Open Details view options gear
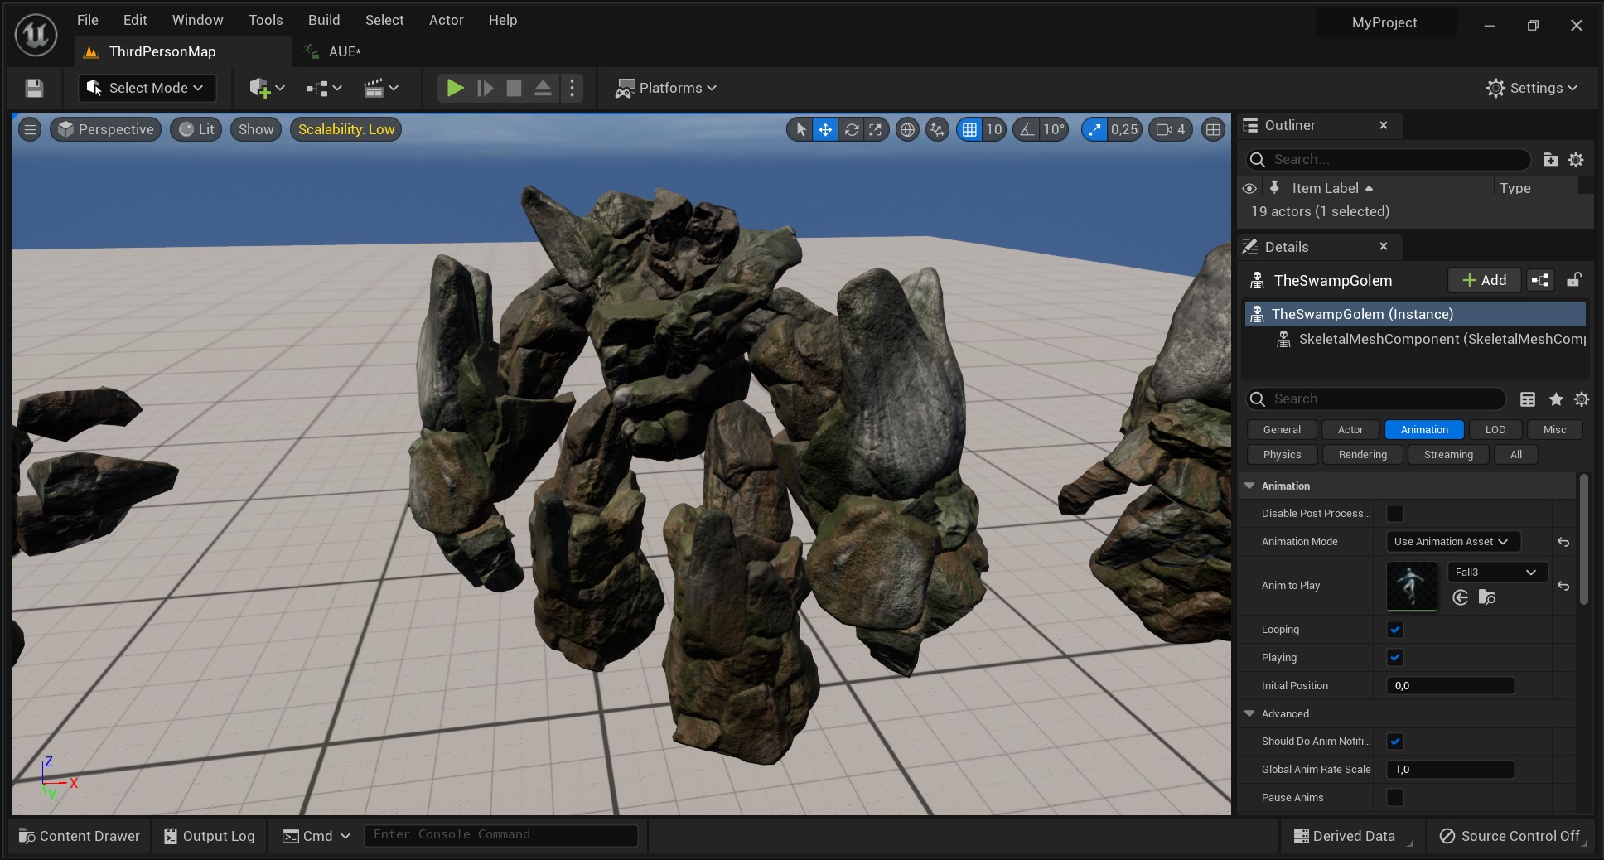1604x860 pixels. [1582, 399]
